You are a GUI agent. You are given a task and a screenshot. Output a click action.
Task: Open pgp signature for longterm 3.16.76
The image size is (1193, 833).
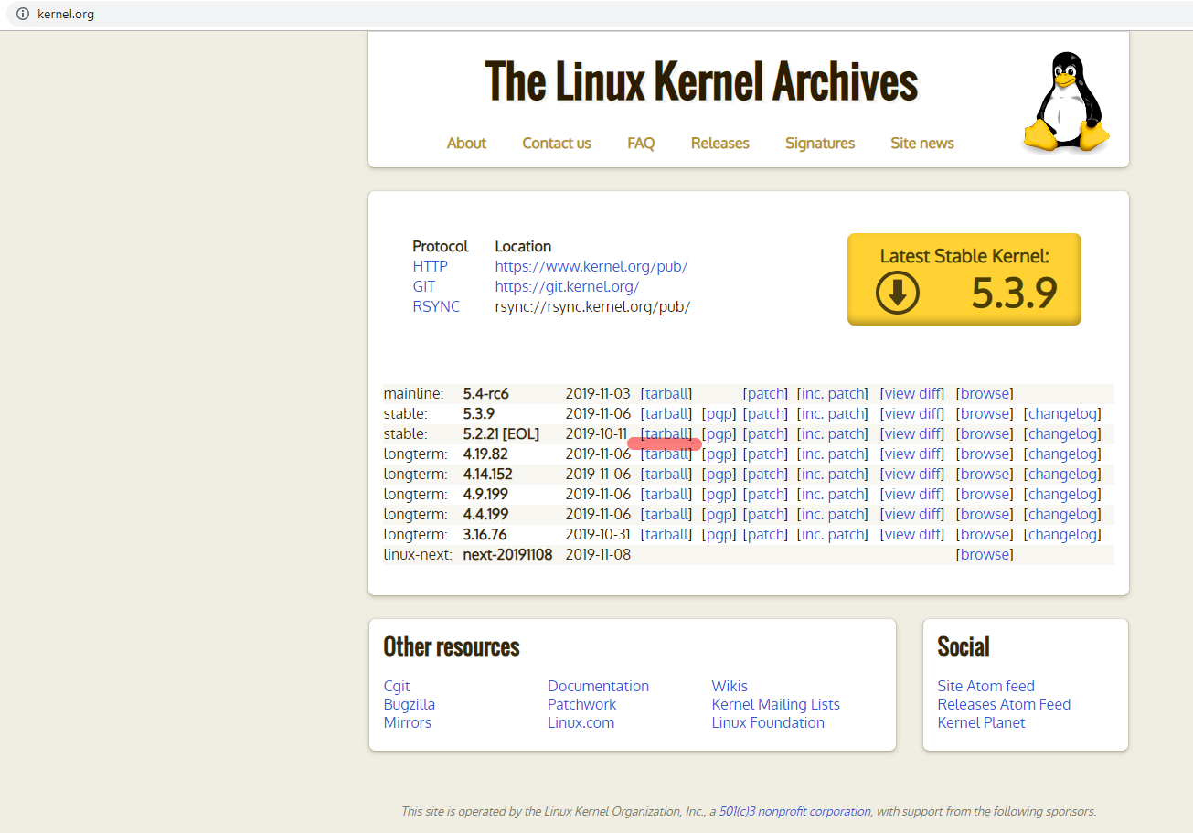[x=719, y=534]
